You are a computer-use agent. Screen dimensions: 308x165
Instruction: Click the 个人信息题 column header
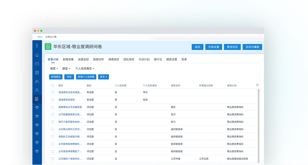coord(120,86)
